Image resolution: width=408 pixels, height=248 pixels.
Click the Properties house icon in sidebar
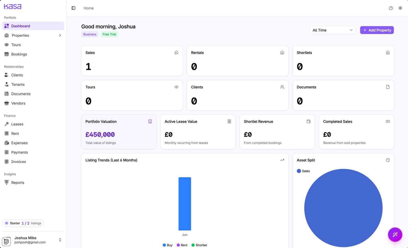(x=7, y=35)
